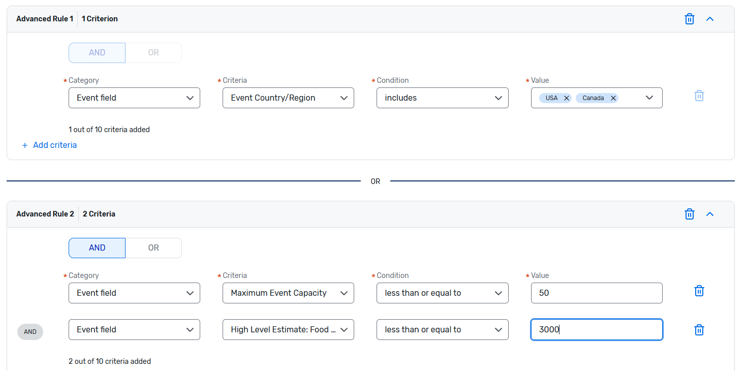Delete the Maximum Event Capacity criterion row

[x=699, y=291]
